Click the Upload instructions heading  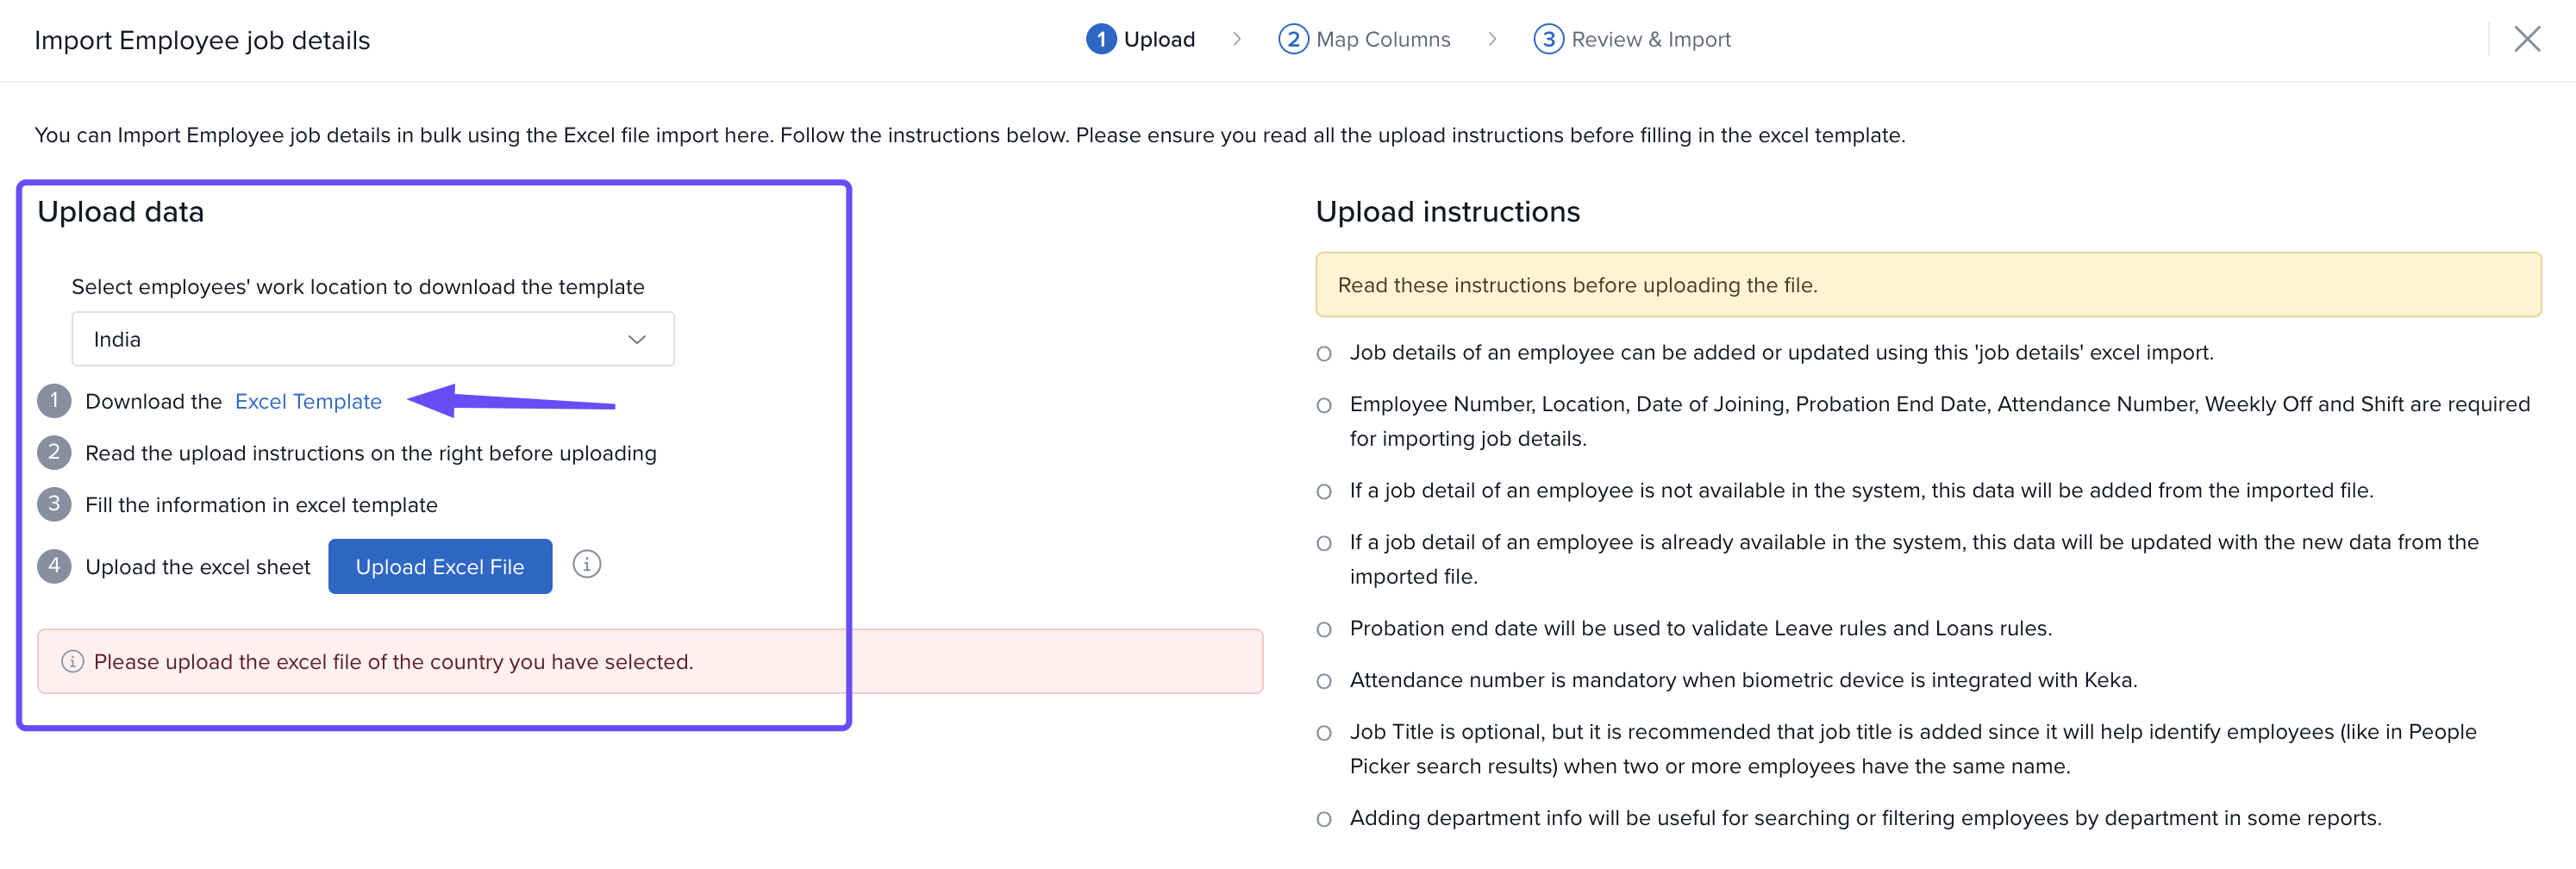click(1447, 212)
